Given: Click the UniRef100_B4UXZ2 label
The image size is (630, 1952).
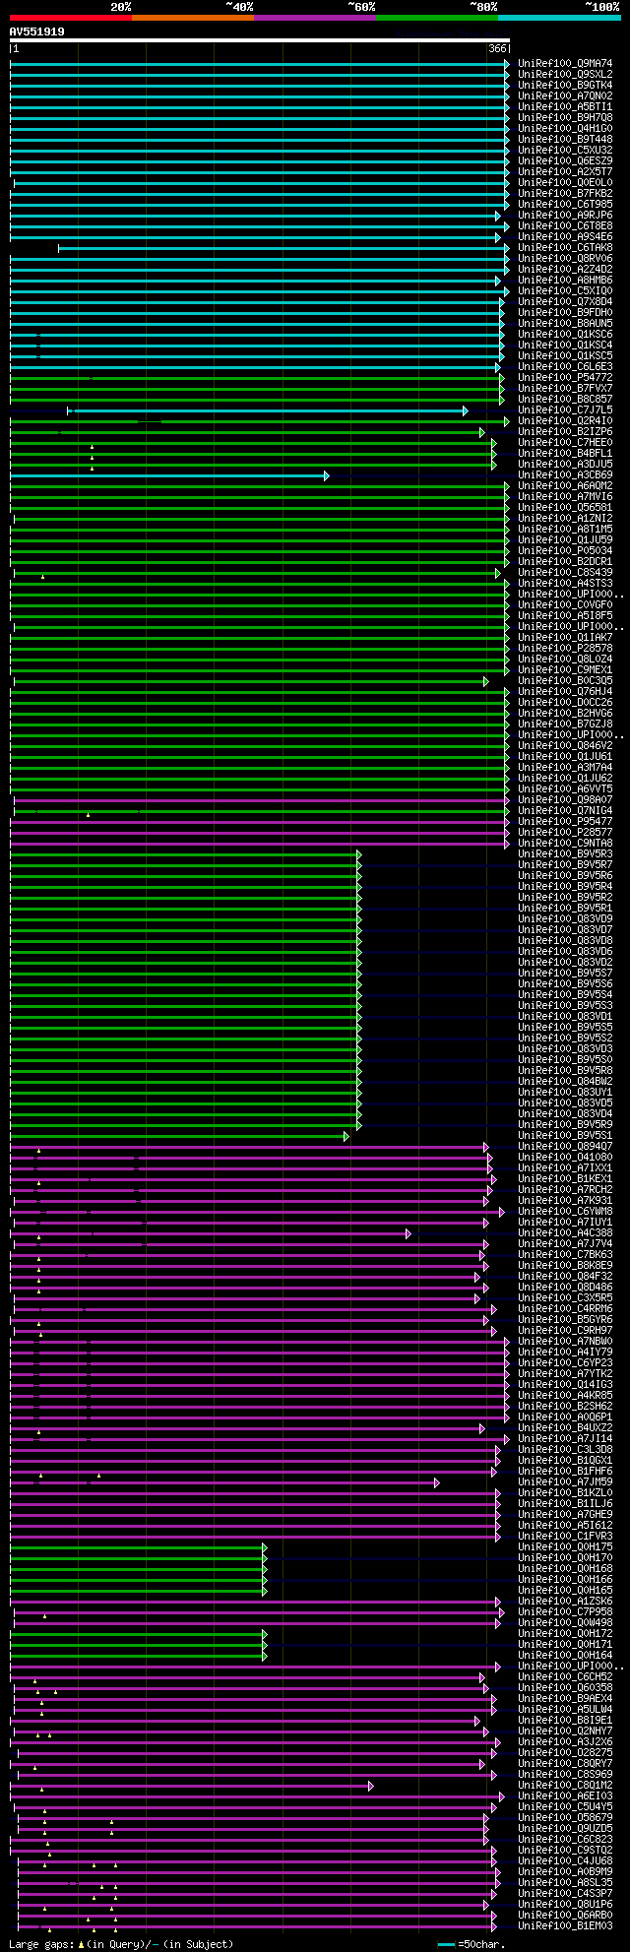Looking at the screenshot, I should [565, 1428].
